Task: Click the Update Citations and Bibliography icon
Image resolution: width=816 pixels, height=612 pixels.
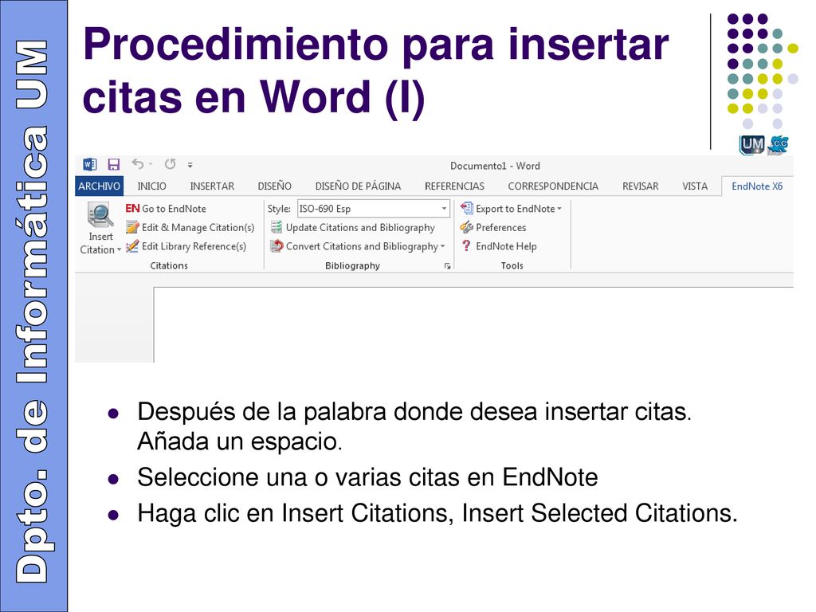Action: coord(277,227)
